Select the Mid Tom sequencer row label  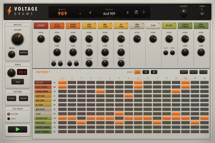(x=43, y=100)
